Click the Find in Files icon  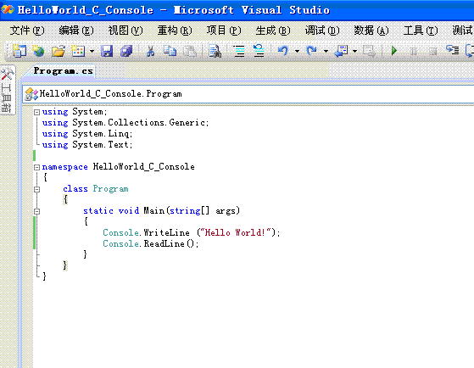click(x=215, y=51)
